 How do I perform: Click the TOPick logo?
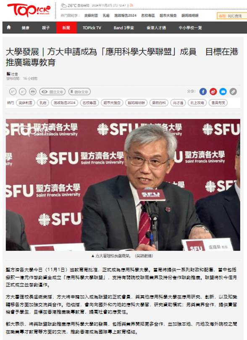29,10
